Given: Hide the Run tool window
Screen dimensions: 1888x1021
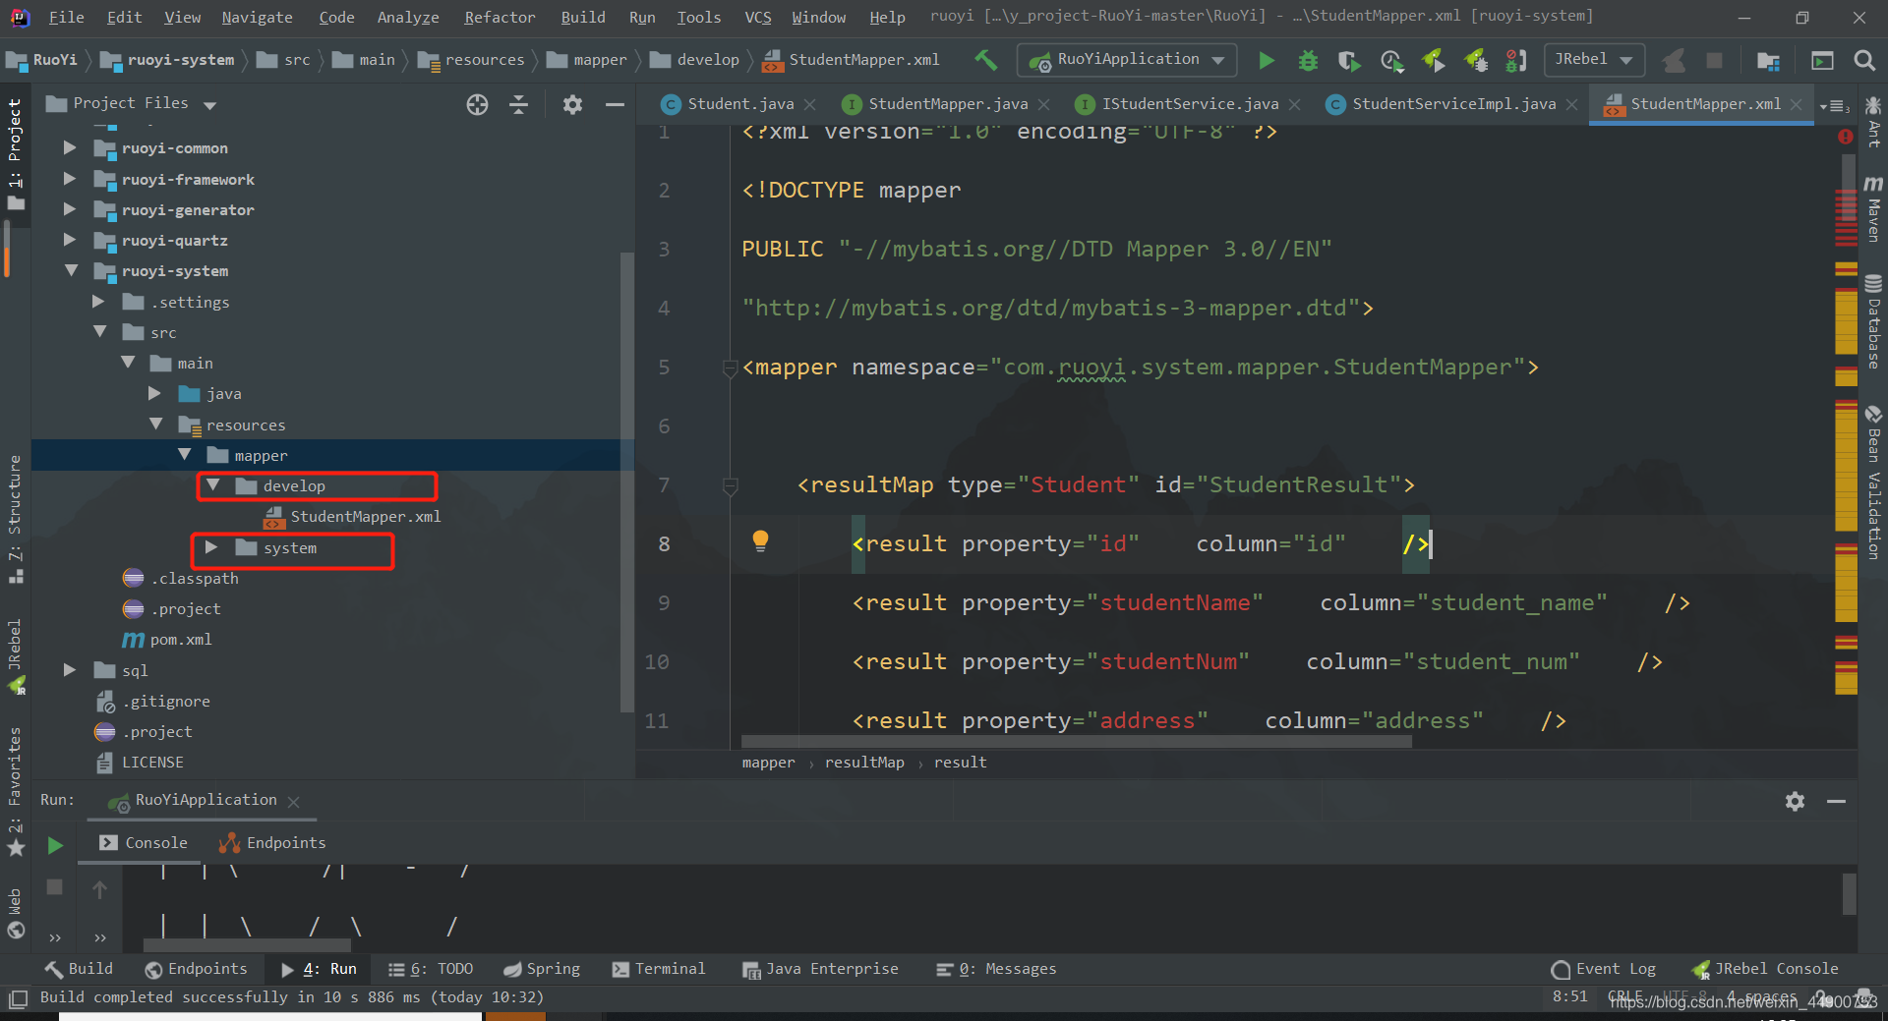Looking at the screenshot, I should click(x=1836, y=801).
